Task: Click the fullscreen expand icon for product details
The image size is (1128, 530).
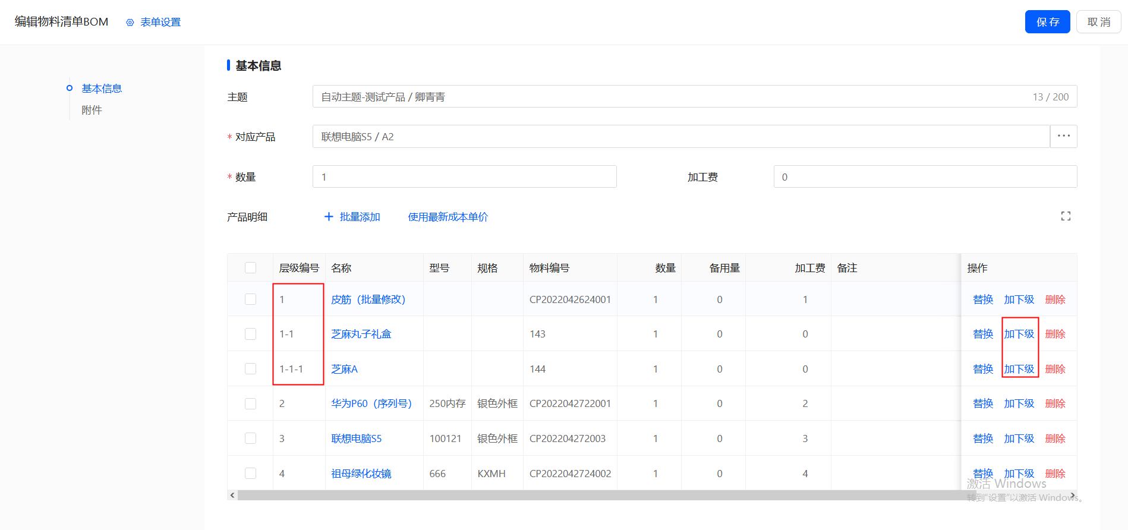Action: tap(1066, 216)
